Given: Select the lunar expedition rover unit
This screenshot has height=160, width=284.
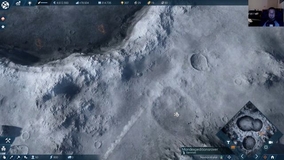Looking at the screenshot, I should click(x=177, y=114).
